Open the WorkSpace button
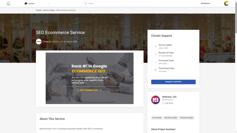The image size is (237, 133). pyautogui.click(x=206, y=3)
